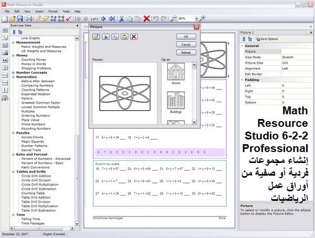Click the Paste icon in Picture dialog
Screen dimensions: 315x238
(124, 37)
